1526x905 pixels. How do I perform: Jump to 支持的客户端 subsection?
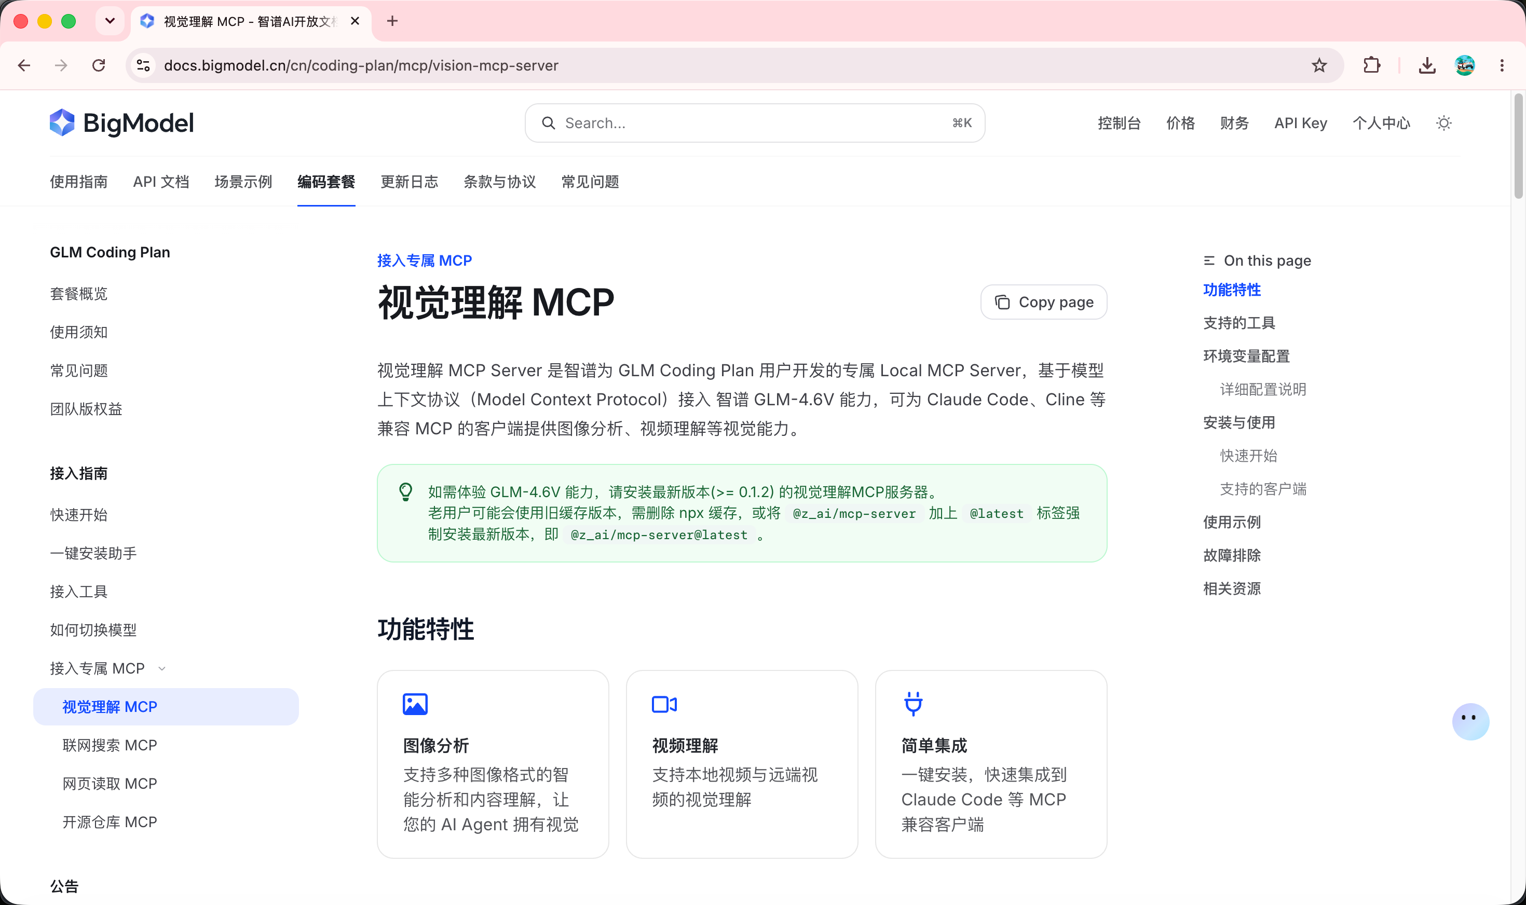tap(1263, 489)
